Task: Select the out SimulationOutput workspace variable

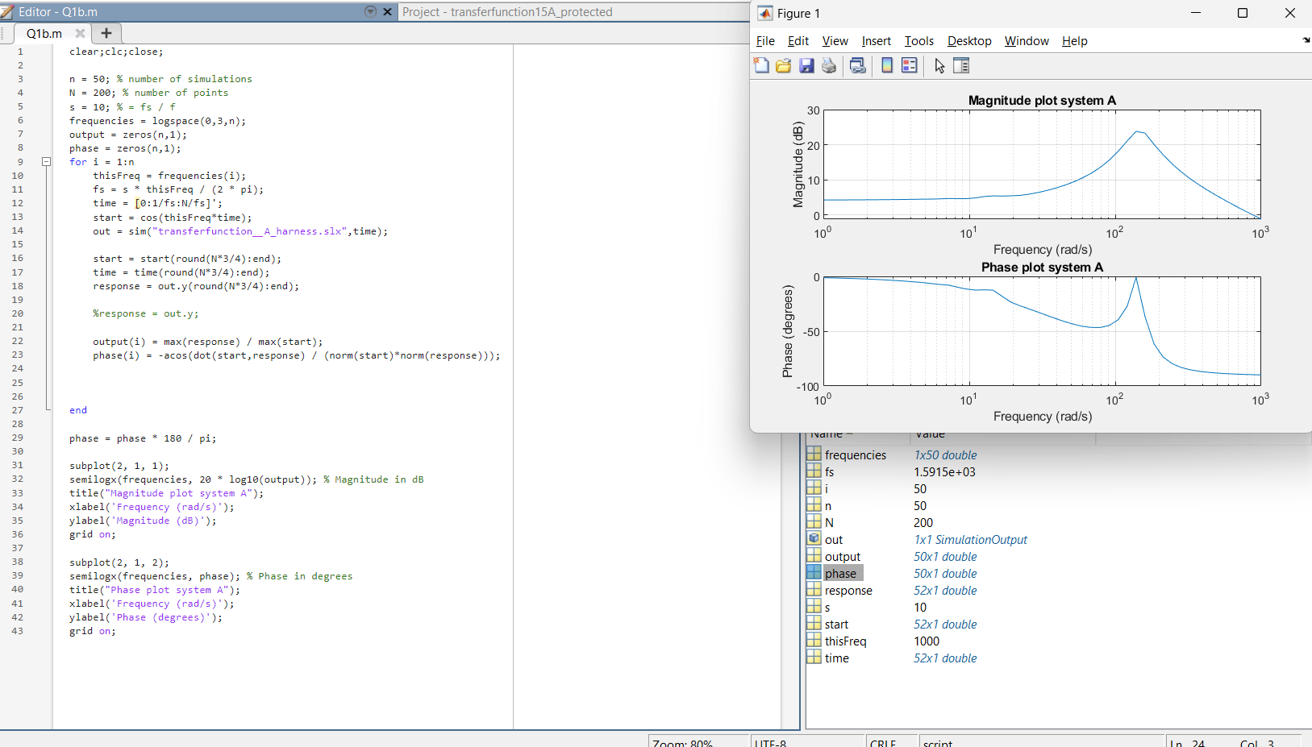Action: click(x=834, y=540)
